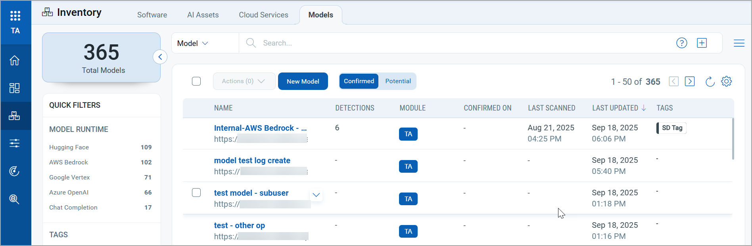Go to the previous page of models
The width and height of the screenshot is (752, 246).
[x=673, y=81]
